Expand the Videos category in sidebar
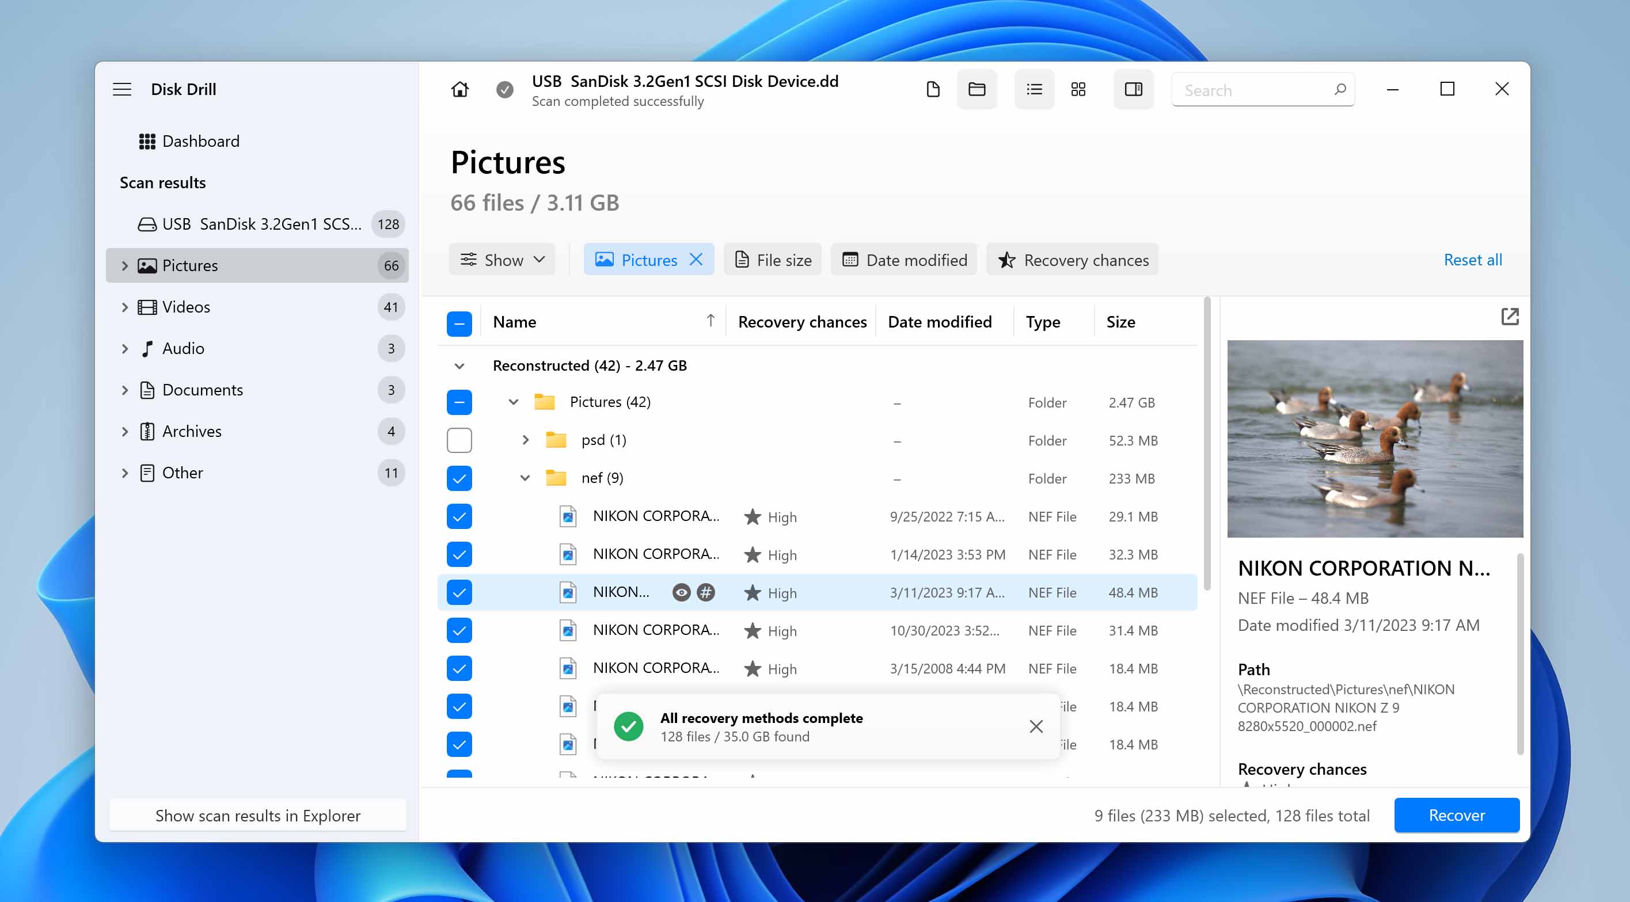1630x902 pixels. (125, 307)
